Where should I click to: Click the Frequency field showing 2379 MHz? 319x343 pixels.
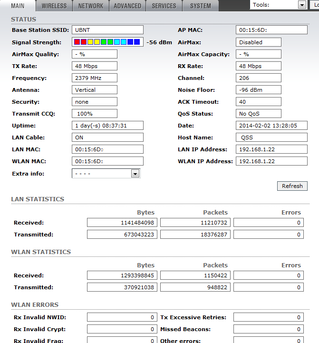pos(95,78)
